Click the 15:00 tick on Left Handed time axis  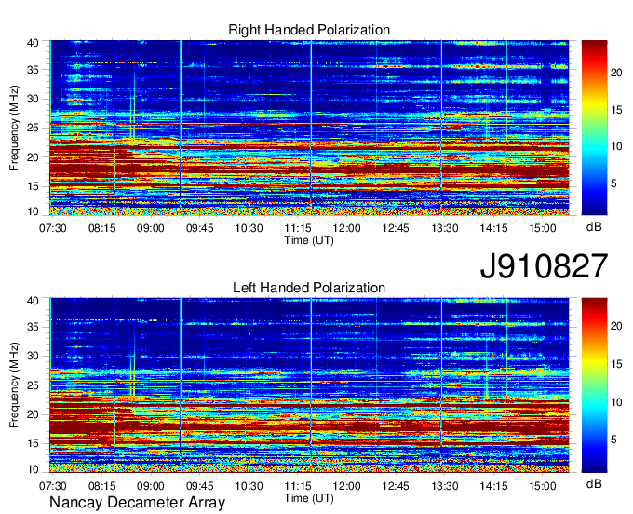543,486
